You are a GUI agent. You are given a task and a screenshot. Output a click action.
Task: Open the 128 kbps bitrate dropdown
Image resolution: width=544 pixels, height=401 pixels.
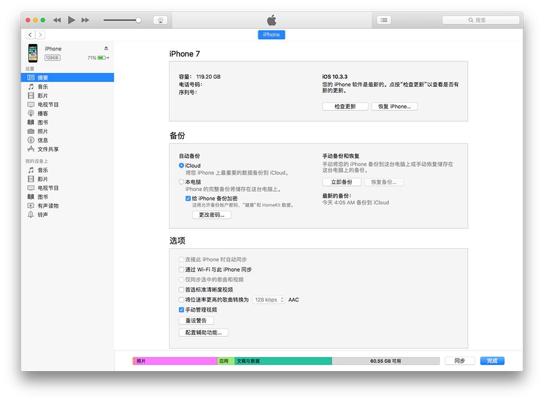point(269,300)
